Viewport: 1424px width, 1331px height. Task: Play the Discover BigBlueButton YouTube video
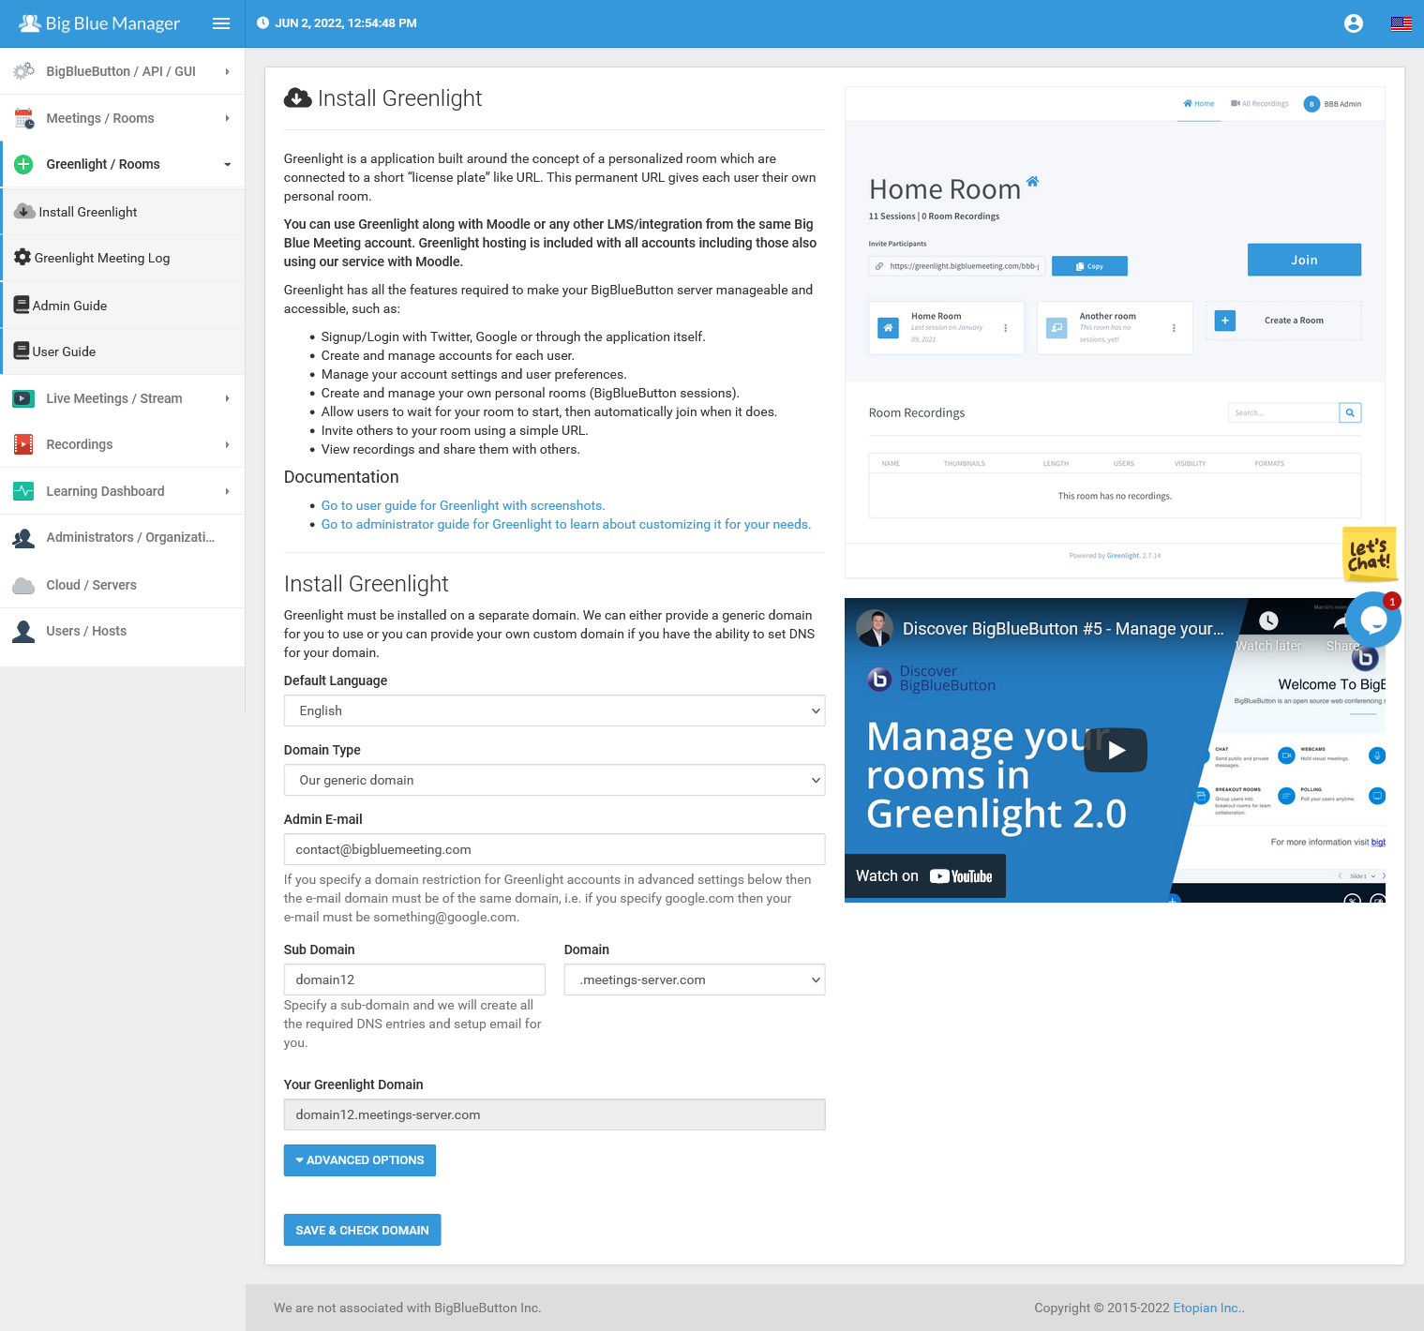[x=1116, y=750]
